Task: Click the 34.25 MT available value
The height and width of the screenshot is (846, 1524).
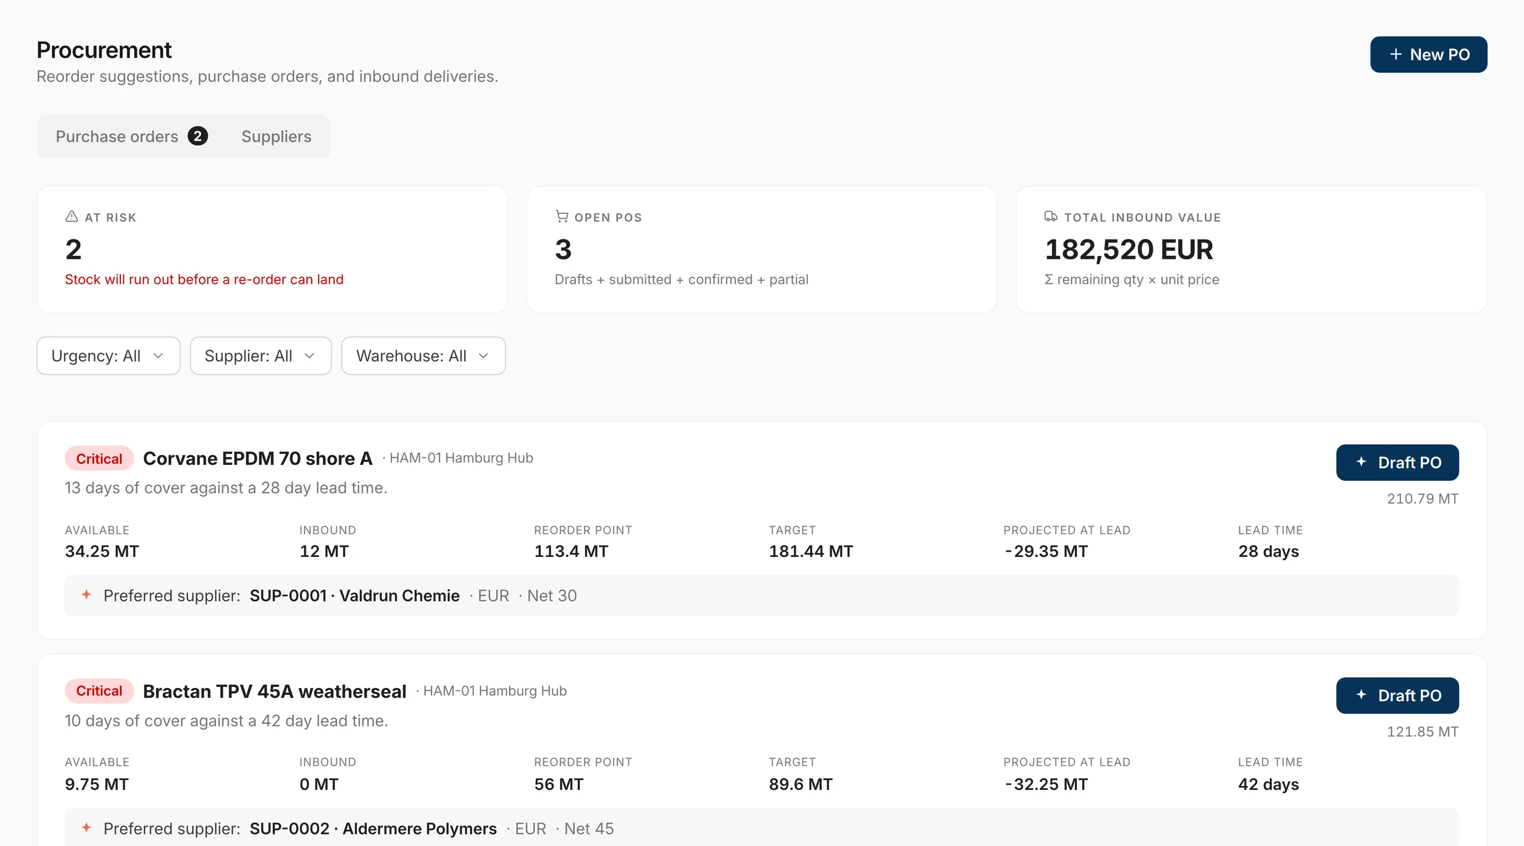Action: coord(102,551)
